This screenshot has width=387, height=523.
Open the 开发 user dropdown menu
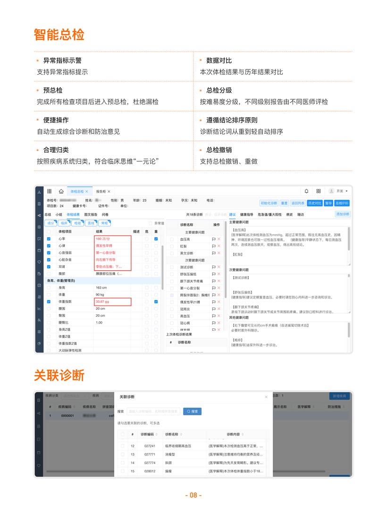click(x=338, y=191)
